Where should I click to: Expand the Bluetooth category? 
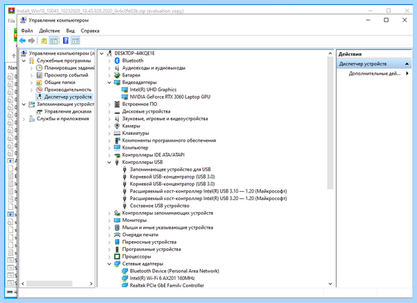coord(109,60)
